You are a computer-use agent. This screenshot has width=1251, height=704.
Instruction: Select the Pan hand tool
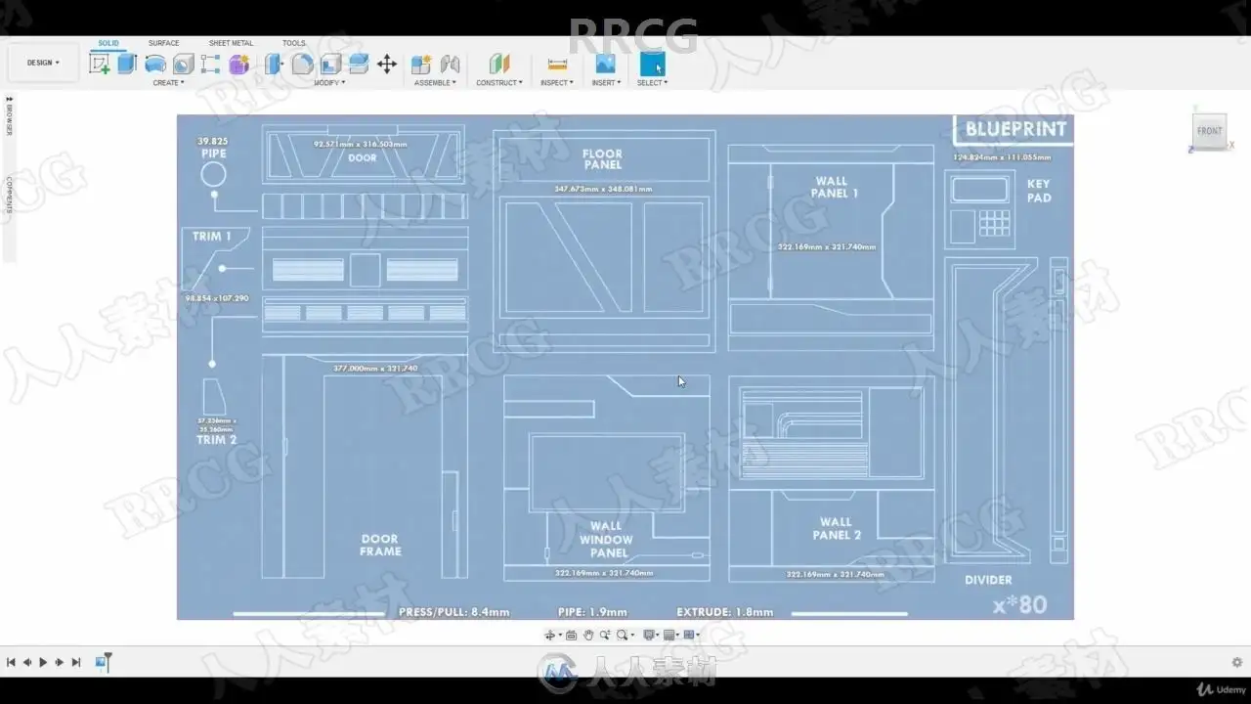pyautogui.click(x=588, y=636)
